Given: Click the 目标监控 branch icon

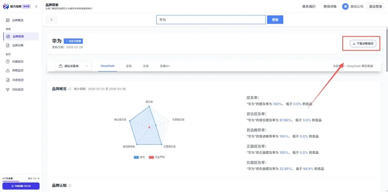Looking at the screenshot, I should 8,89.
